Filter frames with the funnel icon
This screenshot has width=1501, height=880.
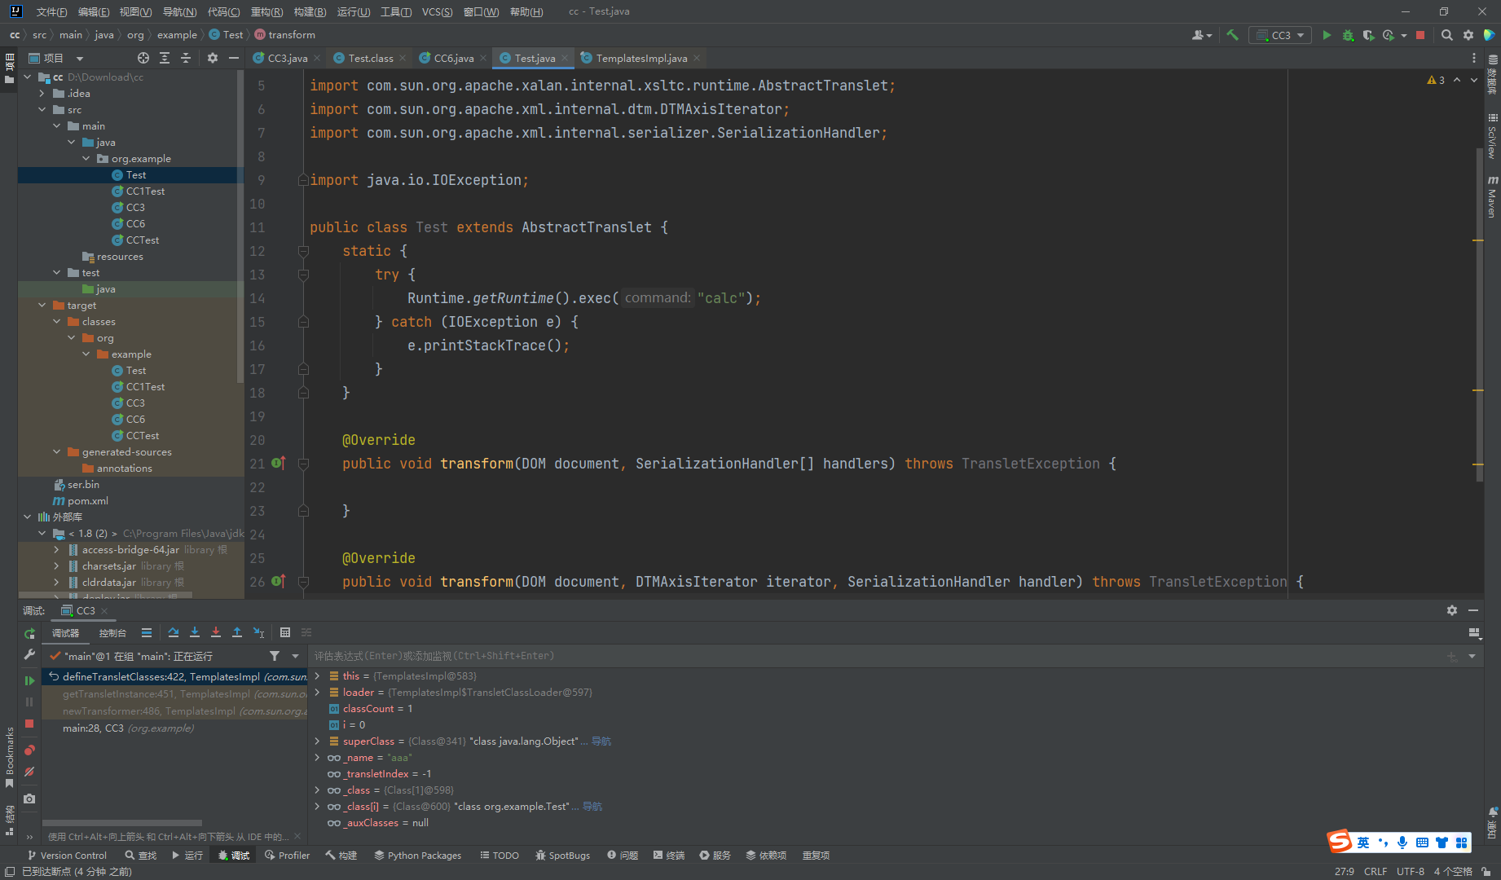(275, 656)
